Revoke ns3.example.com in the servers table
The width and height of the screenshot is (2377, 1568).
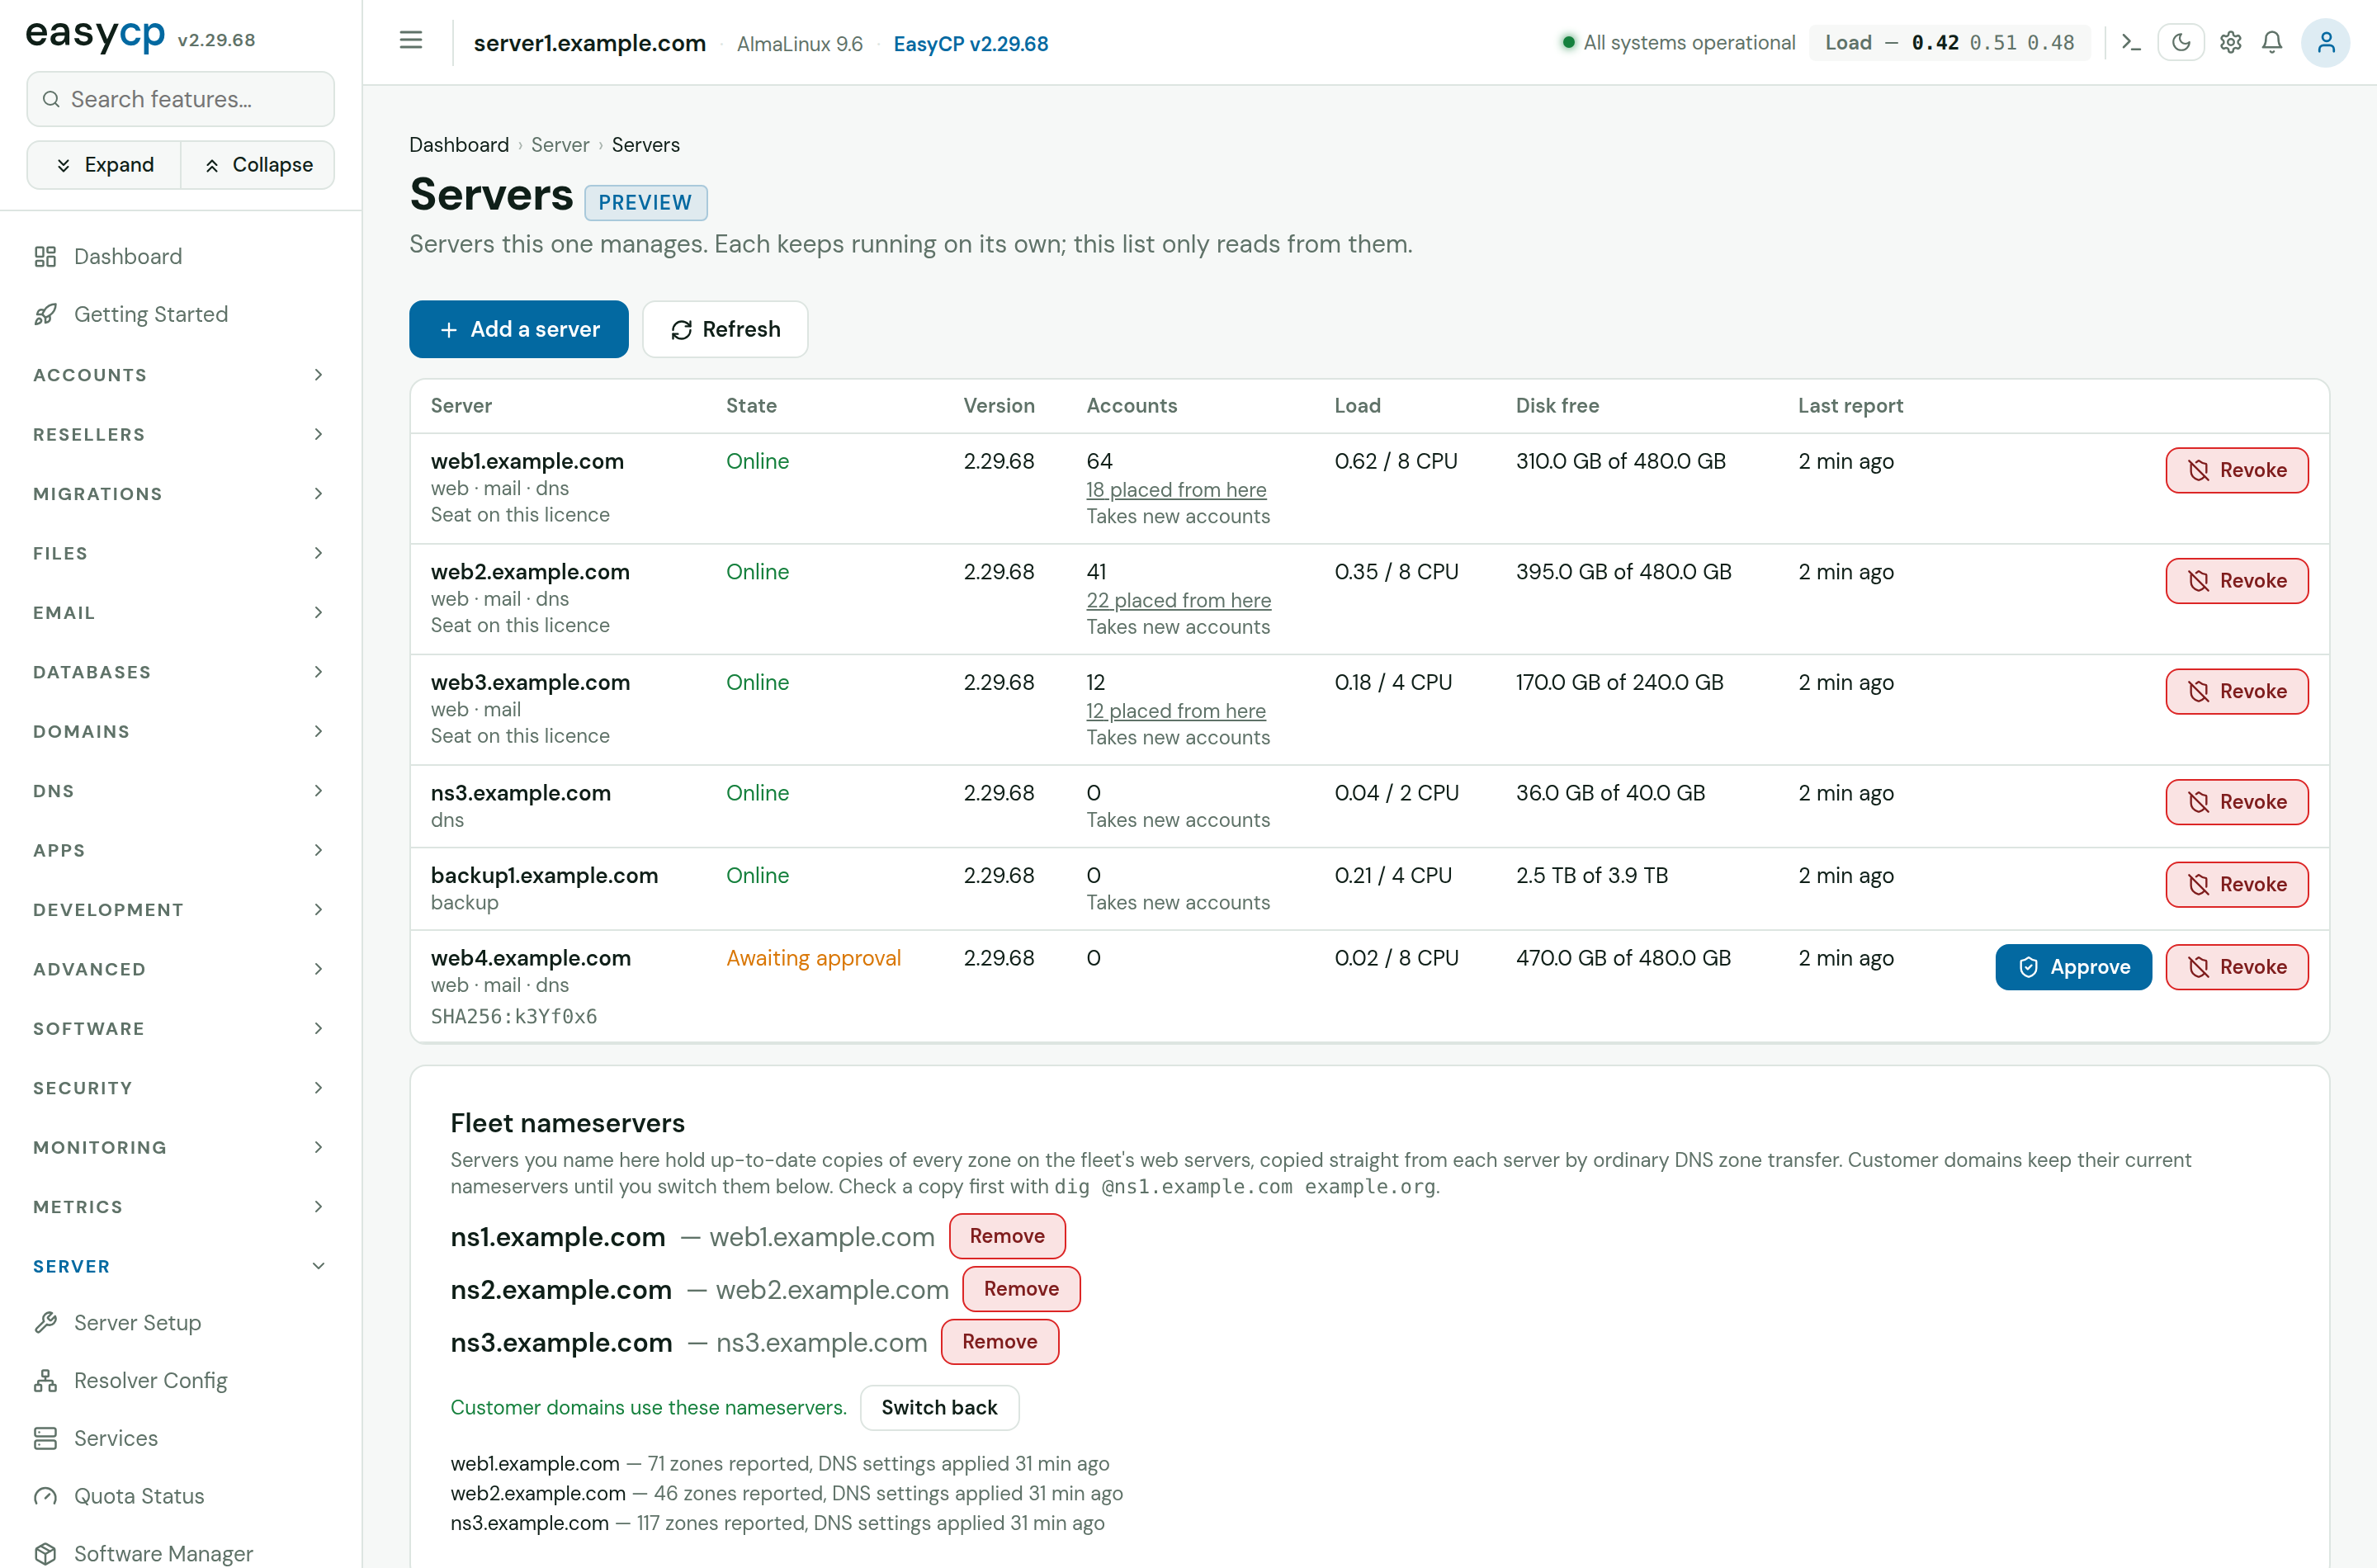[2237, 802]
